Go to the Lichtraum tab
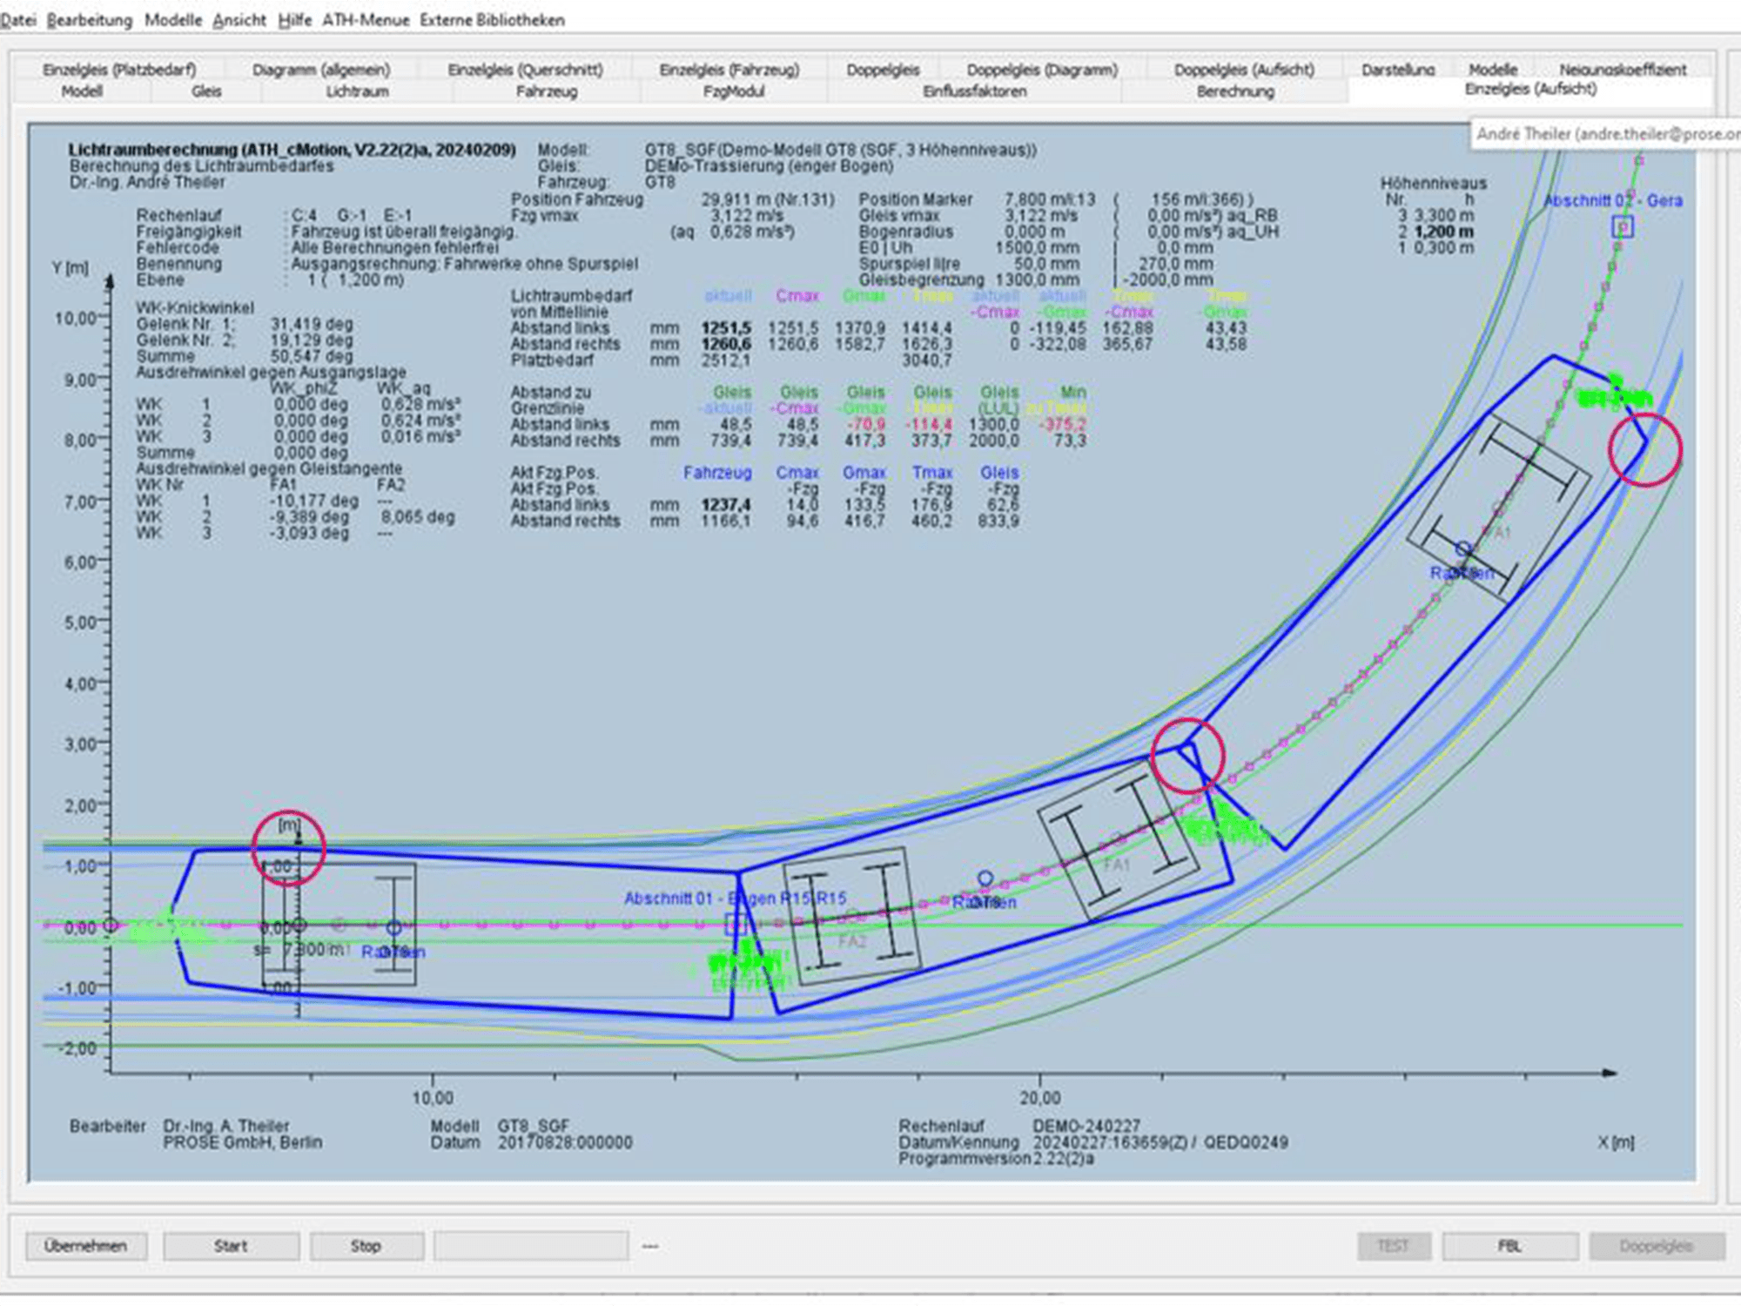The height and width of the screenshot is (1306, 1741). [x=357, y=91]
